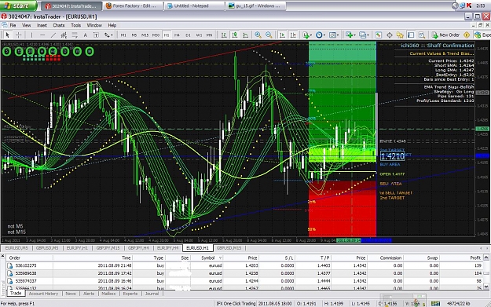Switch to gu_15.gif taskbar window
Screen dimensions: 491x307
coord(255,6)
